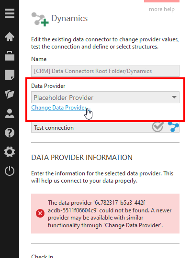Open the more help link
The width and height of the screenshot is (191, 258).
[162, 9]
